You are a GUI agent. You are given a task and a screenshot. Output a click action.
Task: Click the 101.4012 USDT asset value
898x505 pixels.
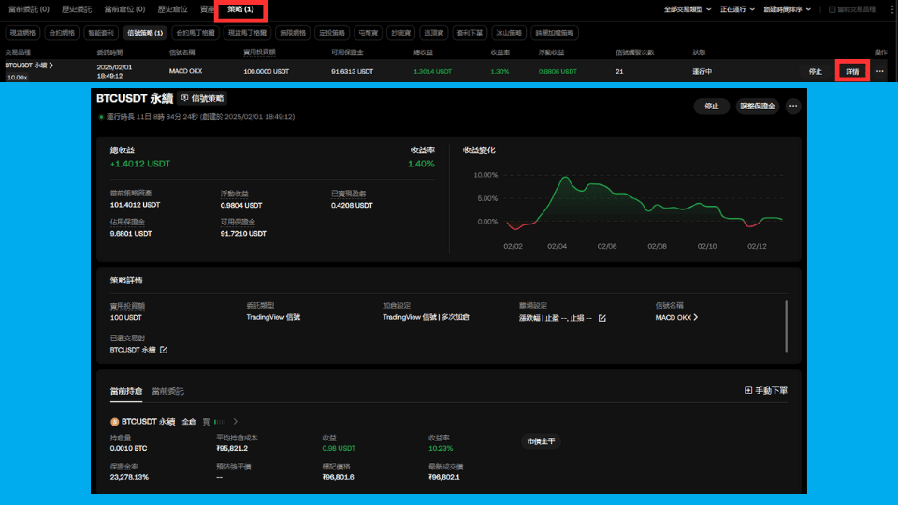pyautogui.click(x=135, y=205)
